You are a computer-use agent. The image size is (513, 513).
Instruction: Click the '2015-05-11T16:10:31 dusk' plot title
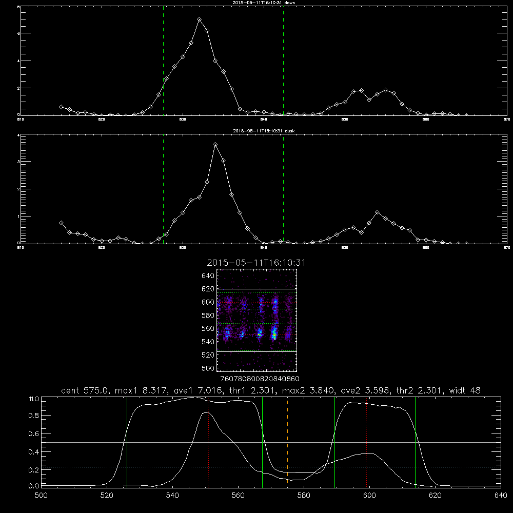tap(263, 131)
